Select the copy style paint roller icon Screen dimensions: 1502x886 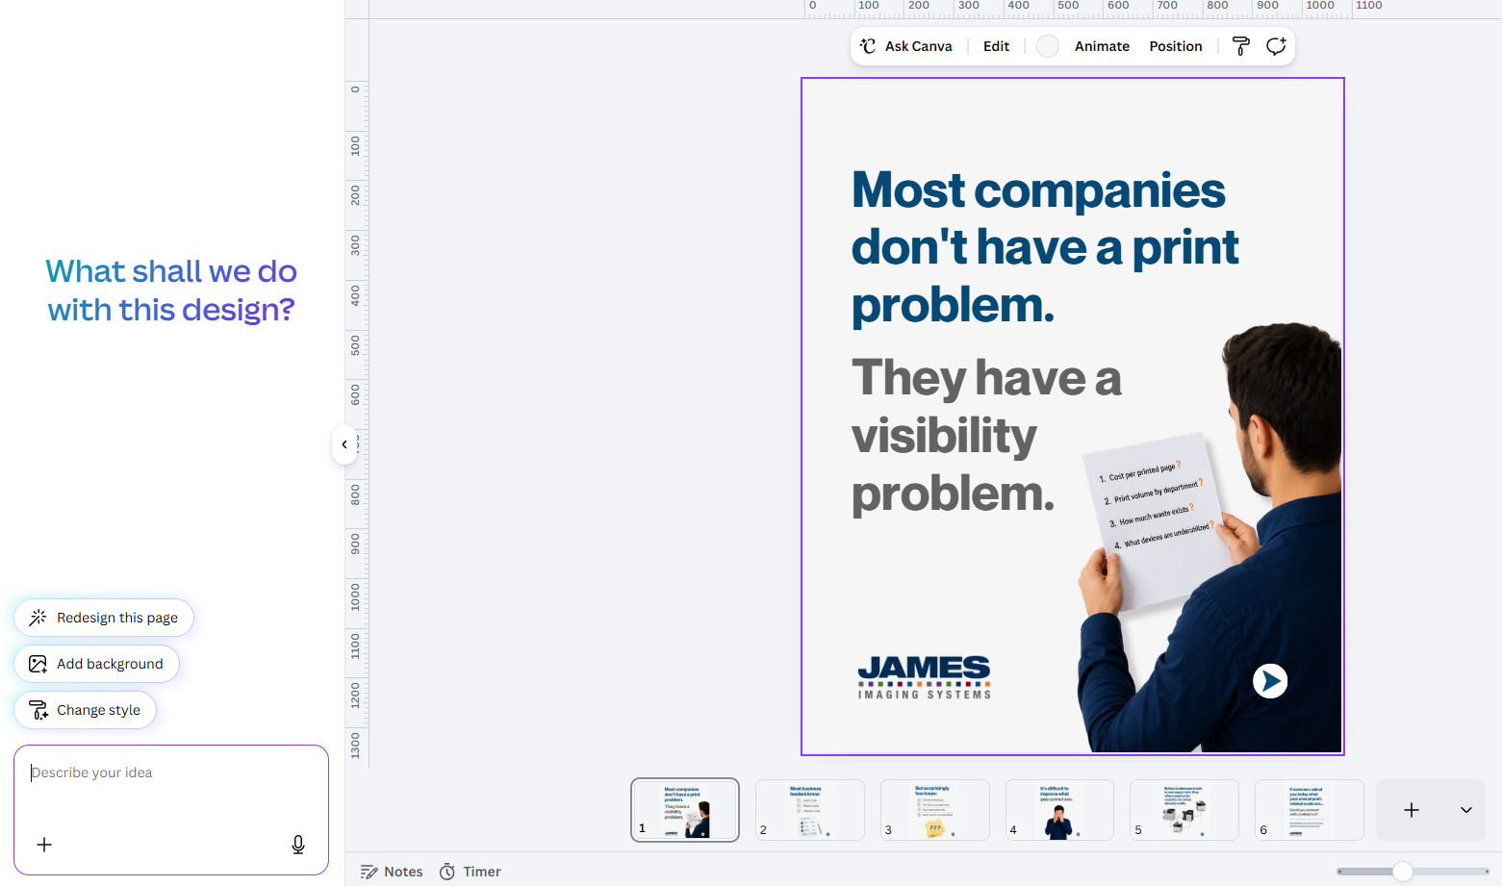[x=1241, y=46]
